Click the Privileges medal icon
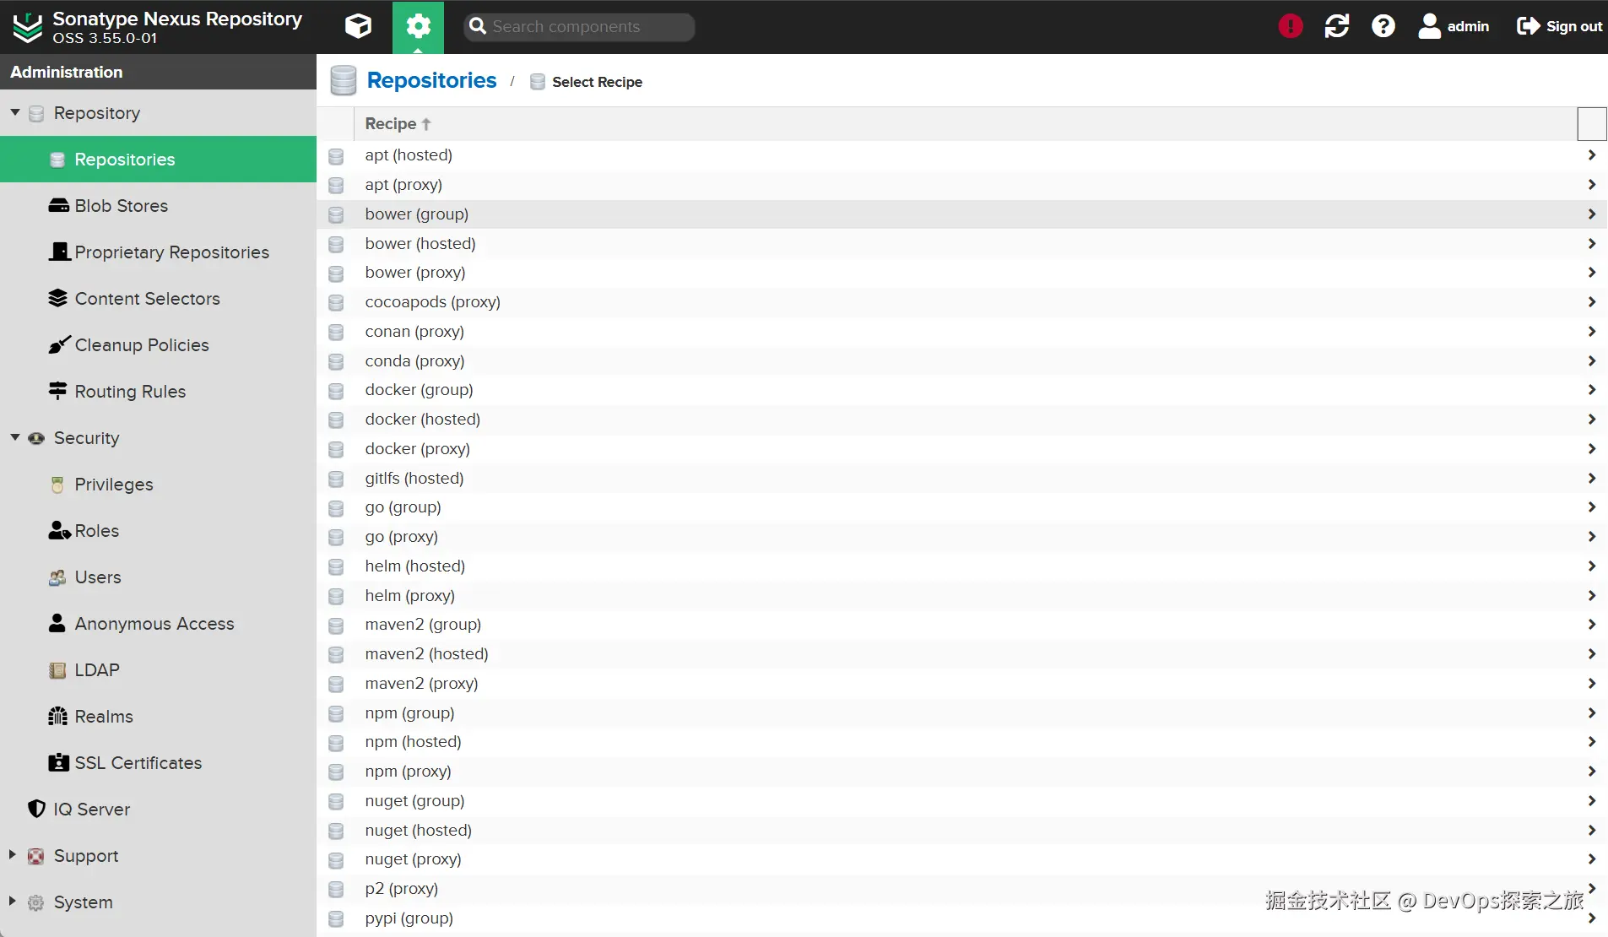Viewport: 1608px width, 937px height. (57, 485)
